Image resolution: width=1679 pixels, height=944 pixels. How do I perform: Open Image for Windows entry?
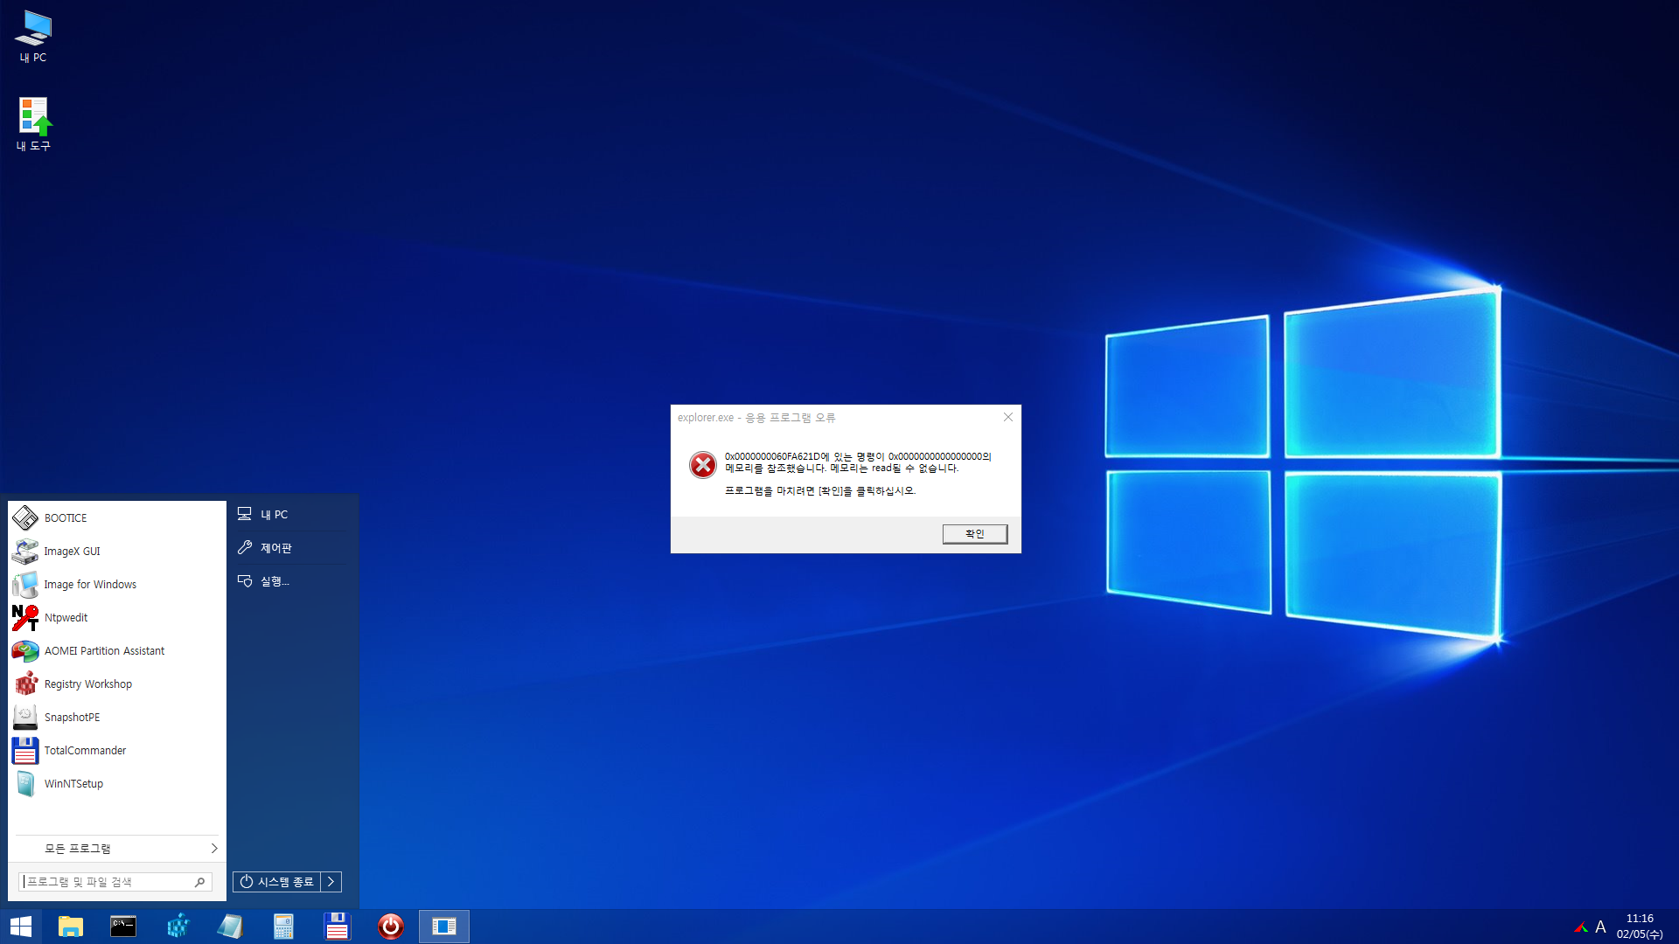click(x=117, y=584)
